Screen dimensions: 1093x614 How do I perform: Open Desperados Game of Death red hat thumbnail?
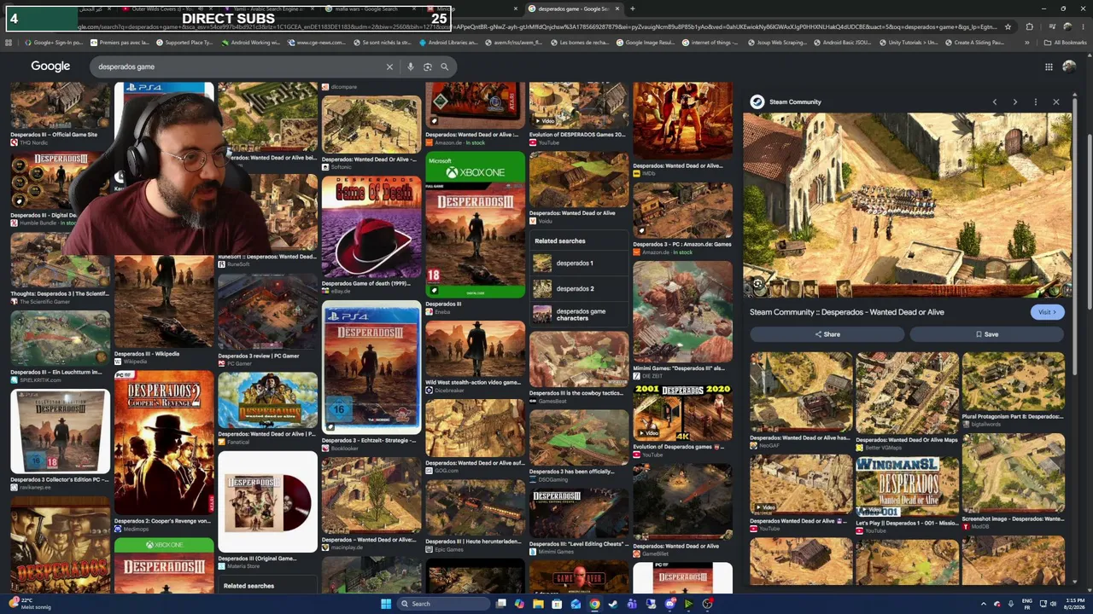pyautogui.click(x=371, y=227)
